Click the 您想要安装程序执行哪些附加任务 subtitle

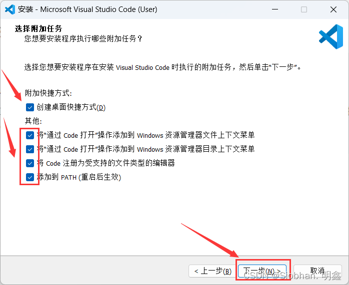83,38
